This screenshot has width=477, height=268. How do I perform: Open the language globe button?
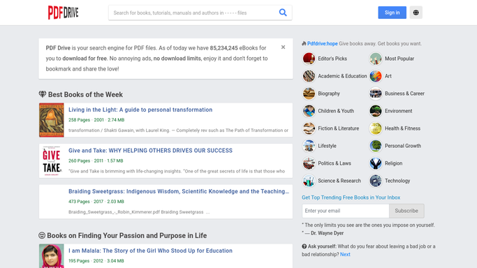(x=416, y=13)
